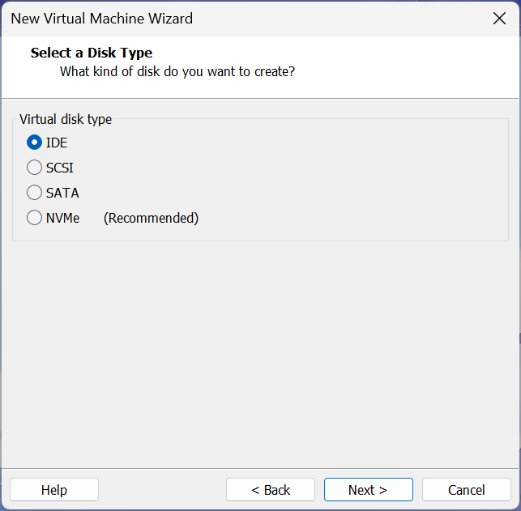Close the wizard with the X icon
This screenshot has height=511, width=521.
(x=499, y=19)
